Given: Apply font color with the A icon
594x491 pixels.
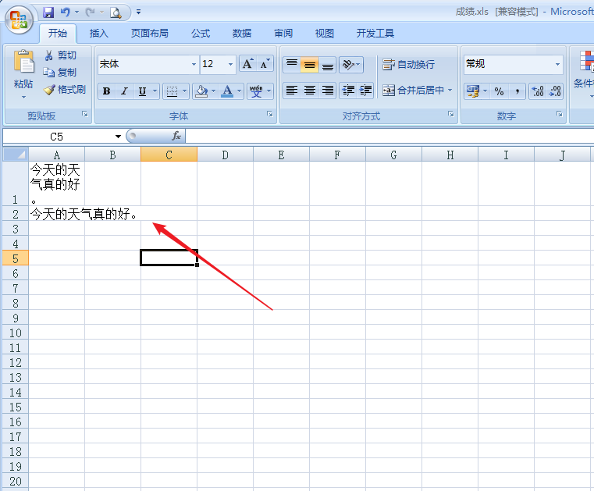Looking at the screenshot, I should [227, 91].
